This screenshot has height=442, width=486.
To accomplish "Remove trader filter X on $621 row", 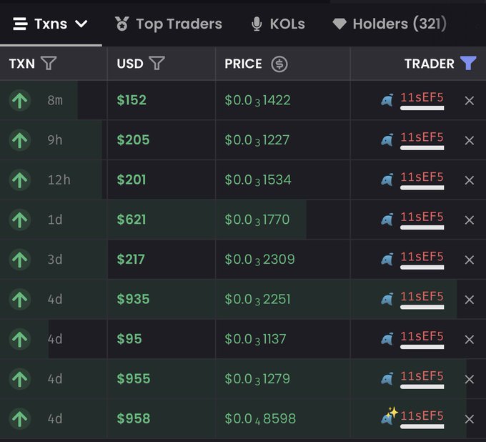I will coord(470,220).
